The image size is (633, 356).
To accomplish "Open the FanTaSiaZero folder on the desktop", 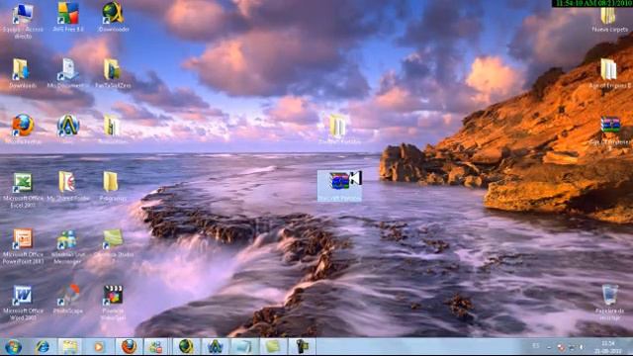I will [x=113, y=72].
